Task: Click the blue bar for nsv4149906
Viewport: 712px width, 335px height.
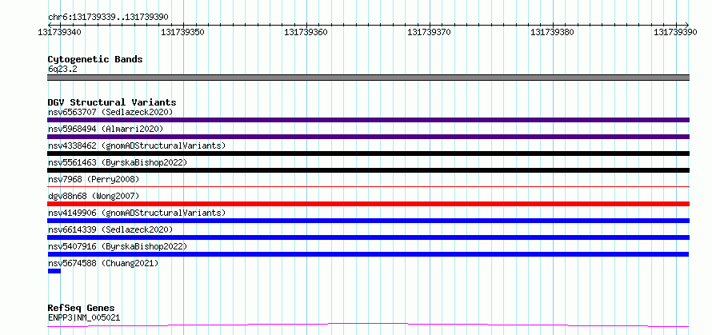Action: (x=368, y=221)
